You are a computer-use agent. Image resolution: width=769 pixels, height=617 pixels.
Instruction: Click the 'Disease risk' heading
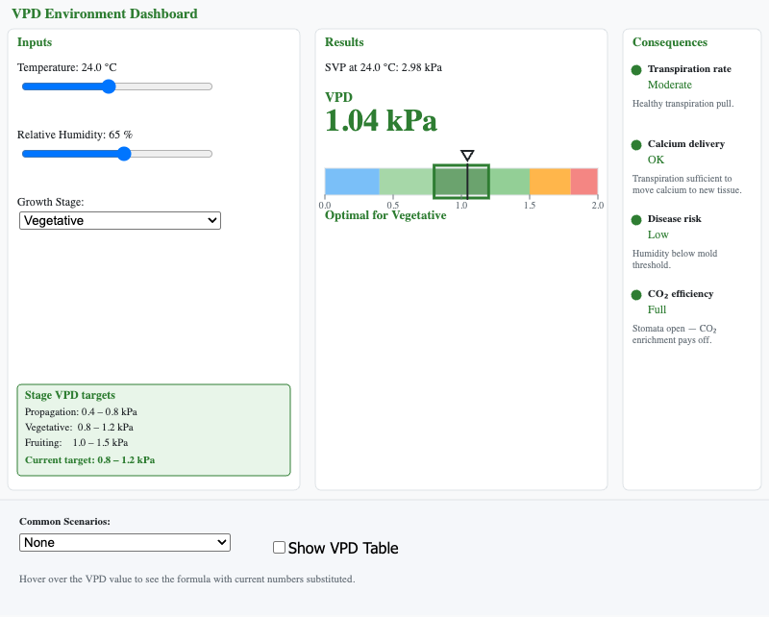(675, 219)
